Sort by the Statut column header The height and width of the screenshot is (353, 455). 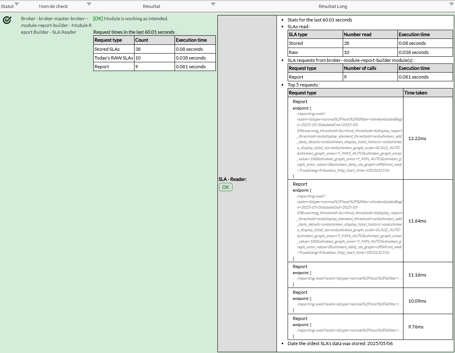(7, 6)
